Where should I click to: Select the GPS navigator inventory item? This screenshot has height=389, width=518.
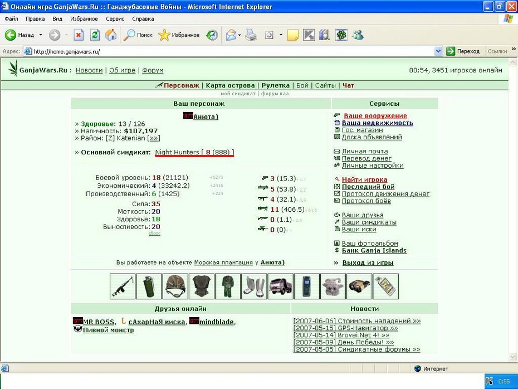[x=385, y=286]
